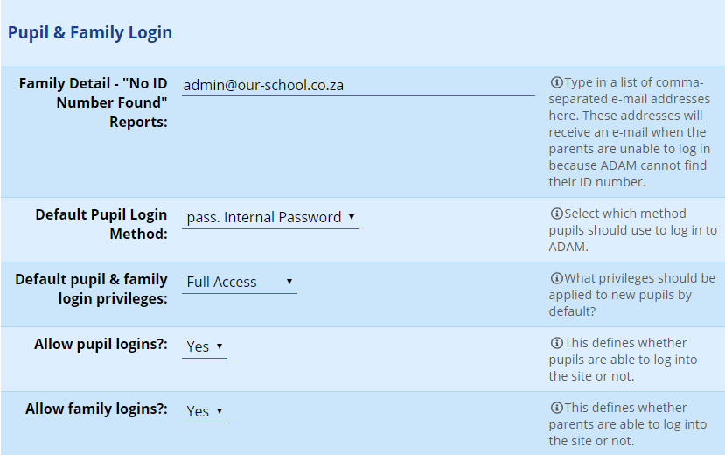Image resolution: width=725 pixels, height=455 pixels.
Task: Click info icon next to login method help
Action: point(556,213)
